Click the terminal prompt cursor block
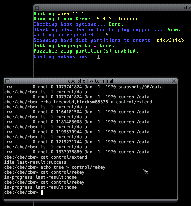 (42, 193)
